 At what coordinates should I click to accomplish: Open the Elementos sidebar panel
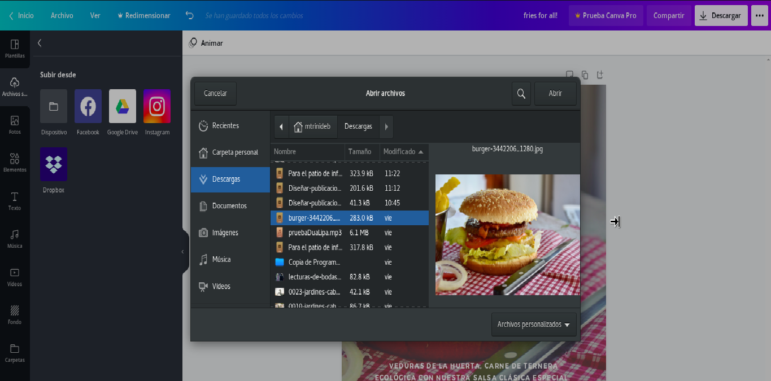coord(15,162)
